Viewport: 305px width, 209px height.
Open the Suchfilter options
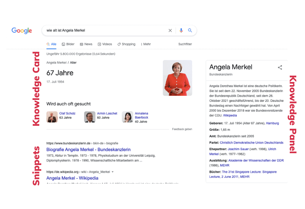tap(185, 44)
